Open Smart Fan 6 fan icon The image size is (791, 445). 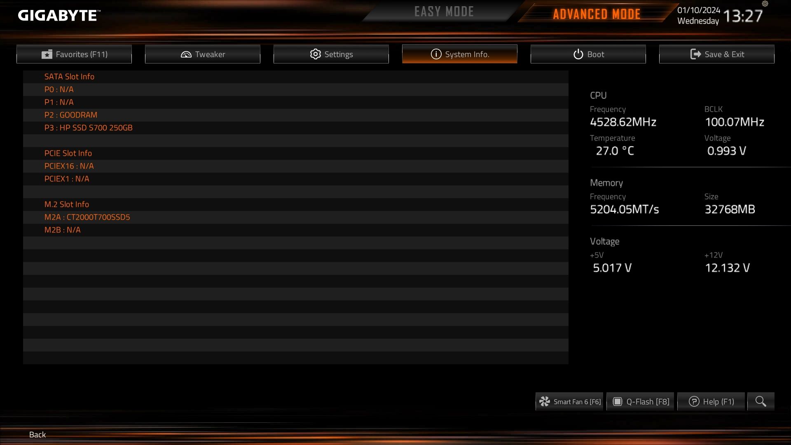(545, 401)
